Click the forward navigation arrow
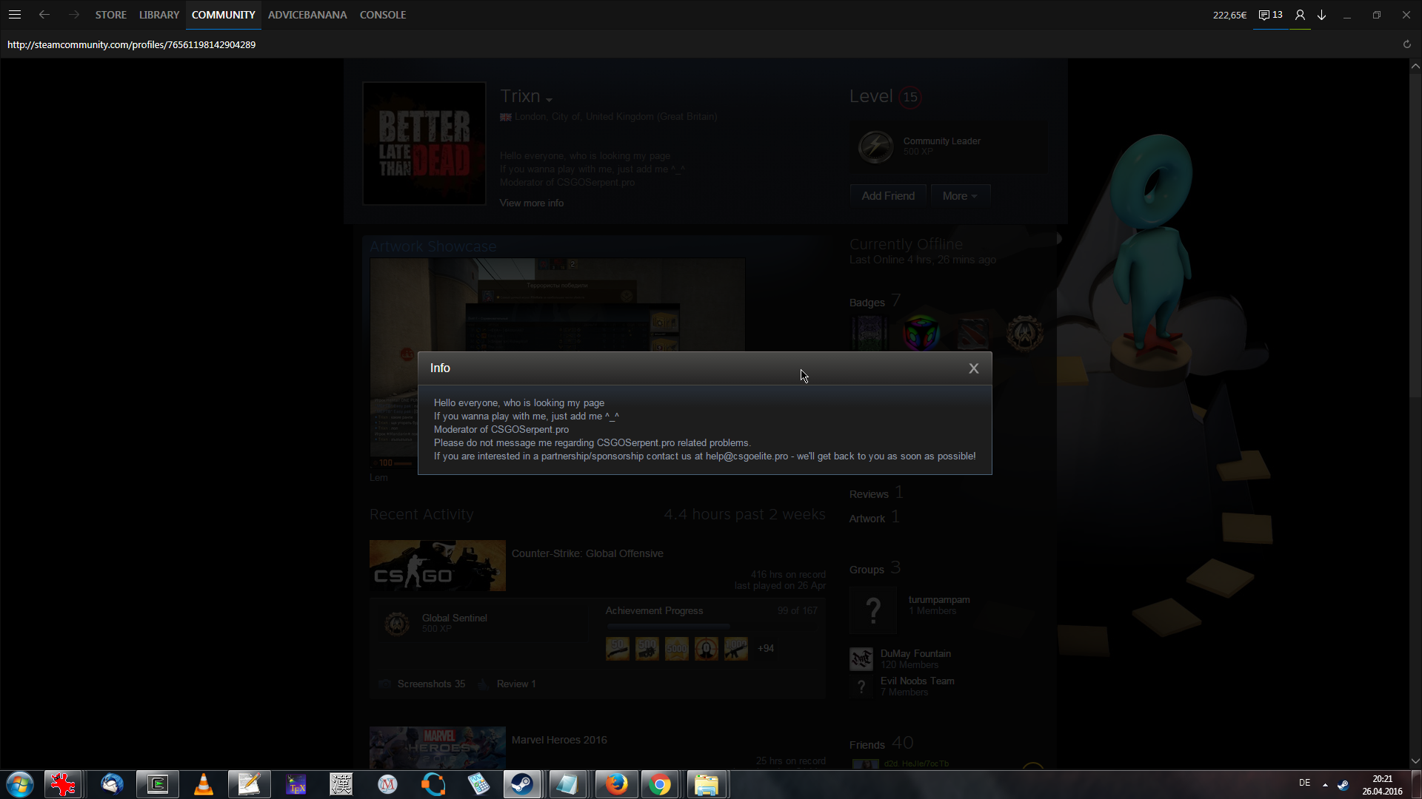Image resolution: width=1422 pixels, height=799 pixels. coord(73,15)
